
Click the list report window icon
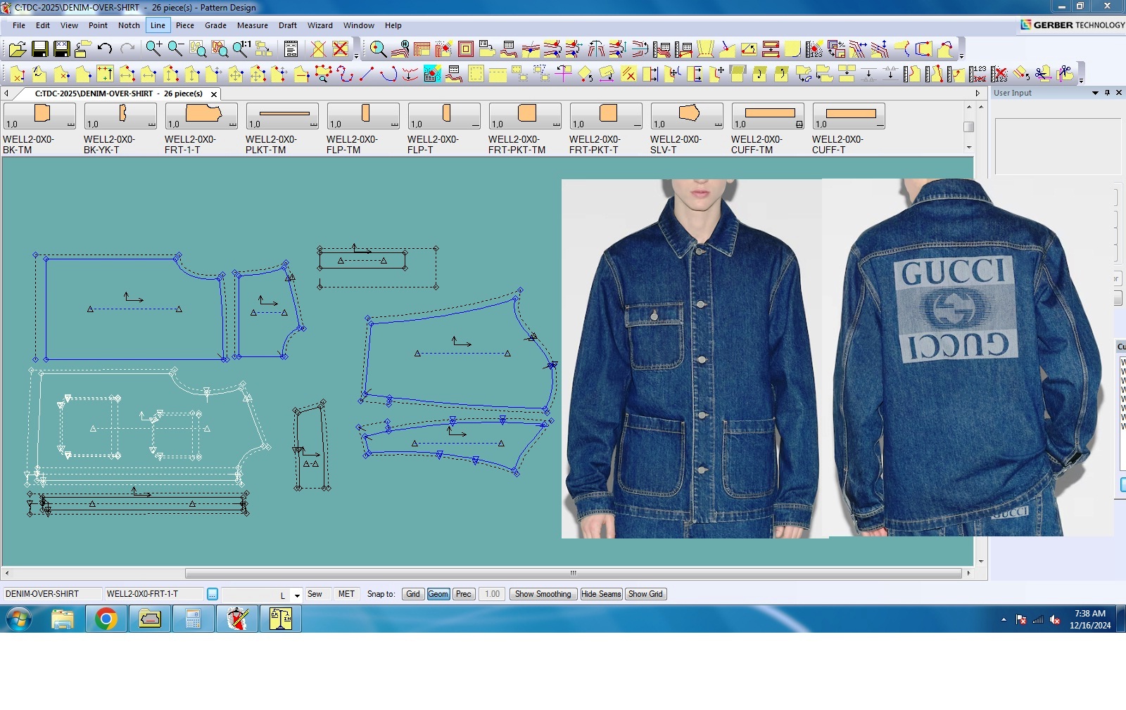point(291,49)
